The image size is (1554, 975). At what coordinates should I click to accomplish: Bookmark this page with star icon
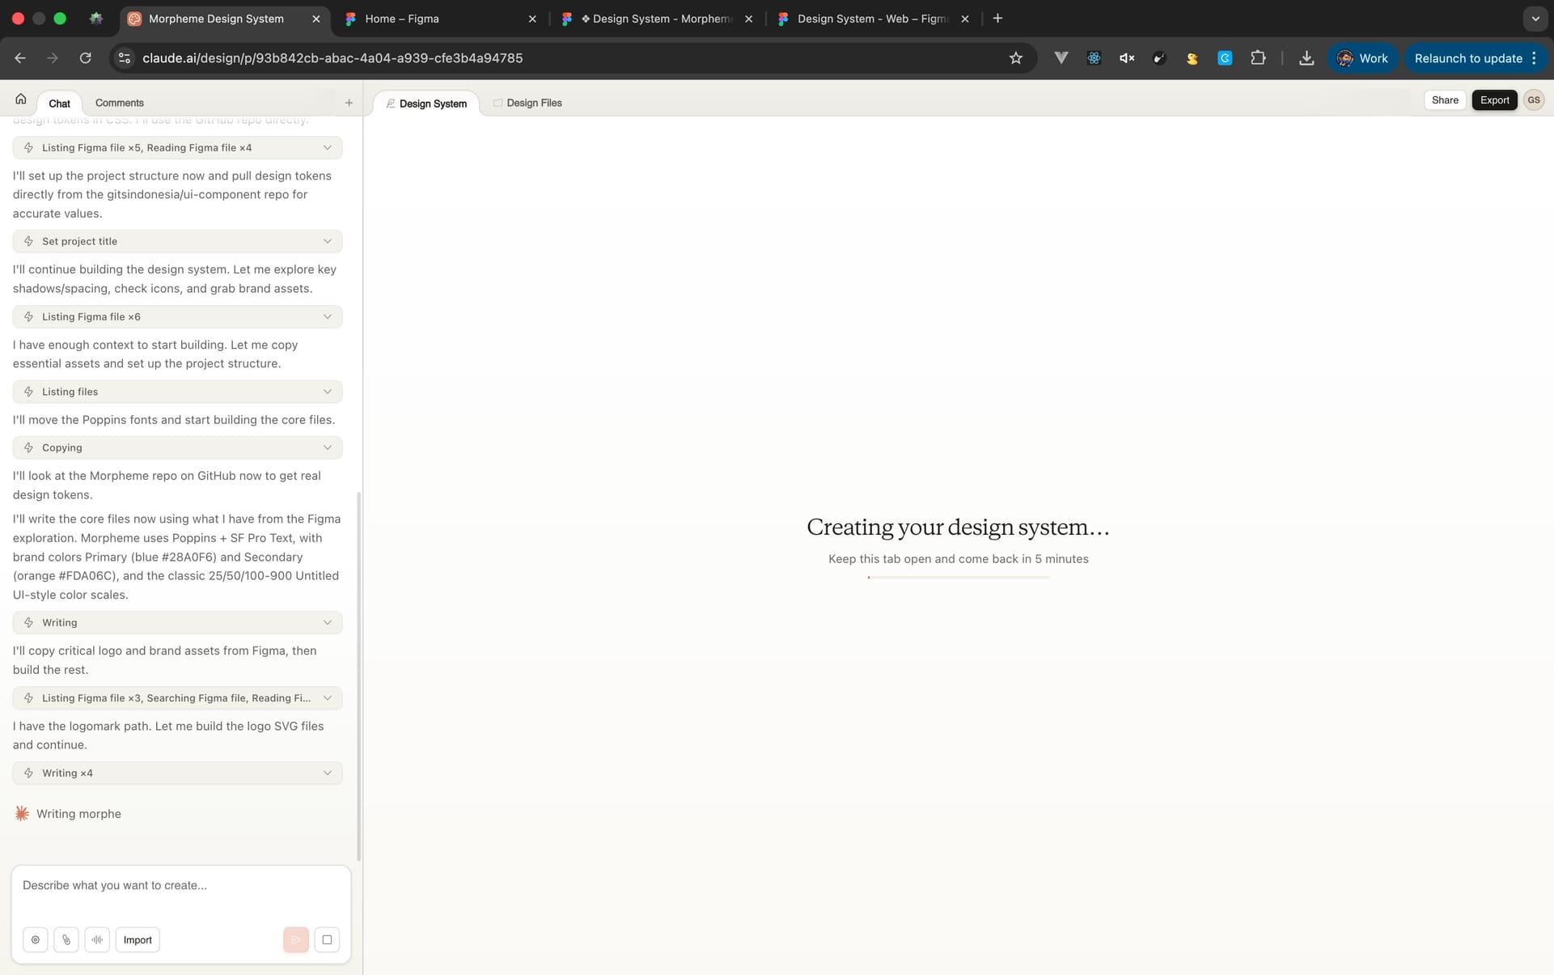(x=1016, y=58)
